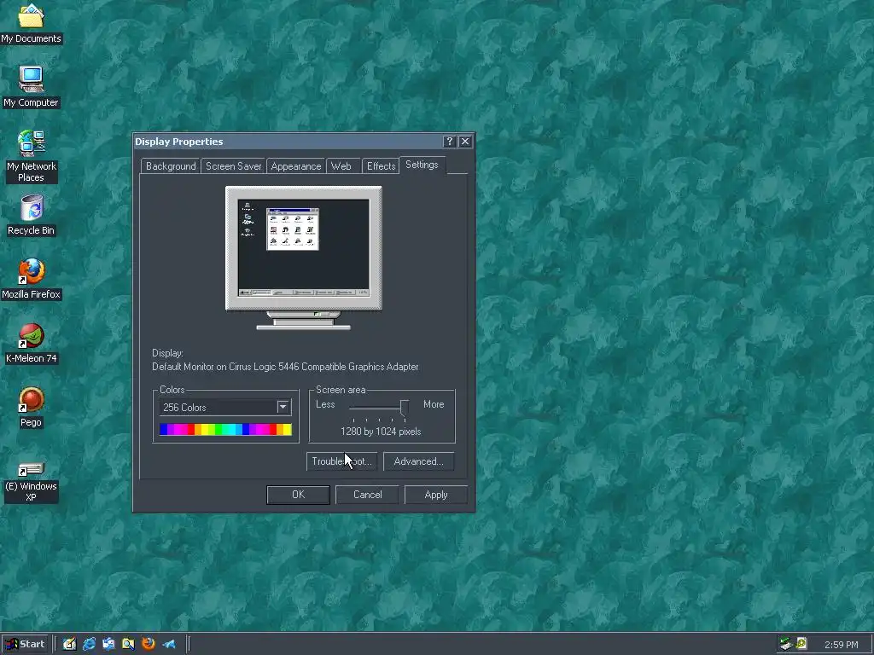Screen dimensions: 874x655
Task: Launch Firefox from the Quick Launch bar
Action: coord(149,644)
